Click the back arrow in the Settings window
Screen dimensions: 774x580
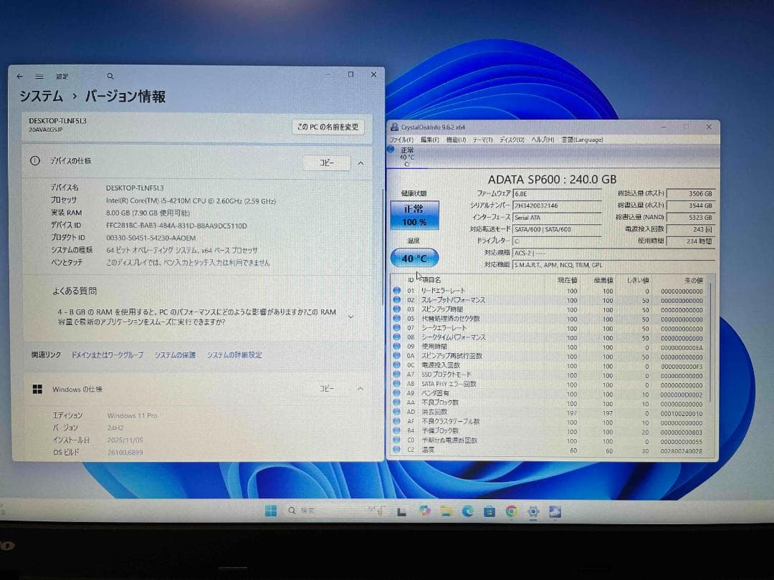(19, 75)
